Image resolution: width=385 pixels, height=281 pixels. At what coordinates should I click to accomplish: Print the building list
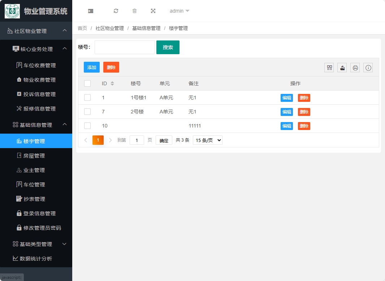[x=355, y=68]
